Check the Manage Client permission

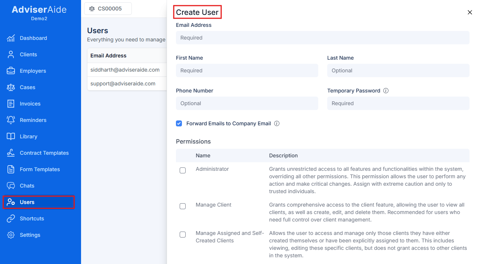point(183,206)
